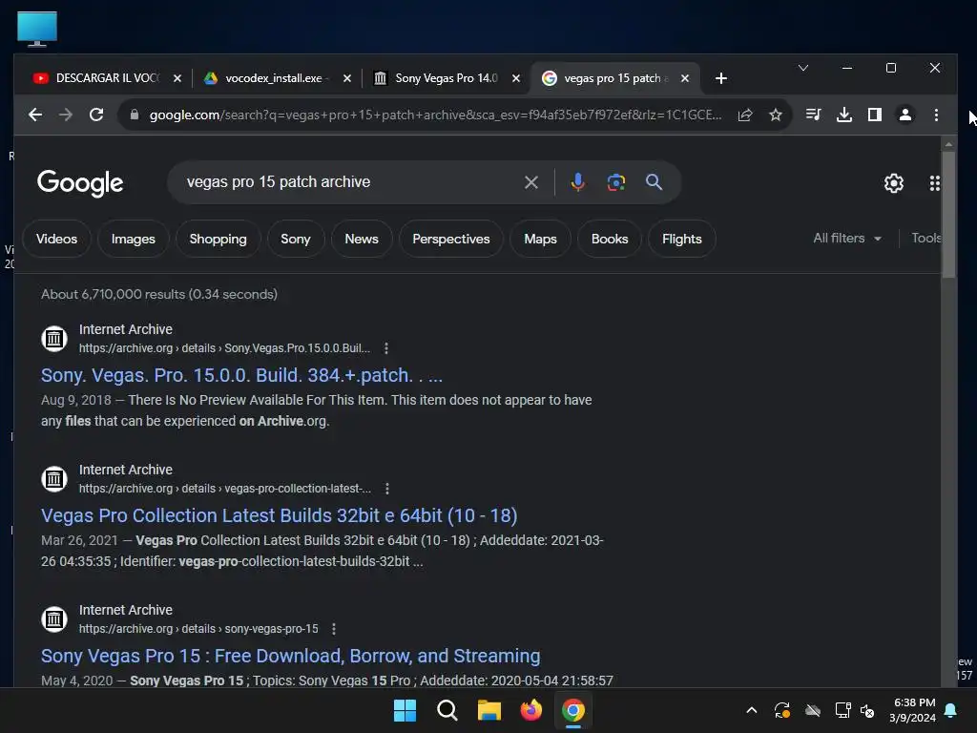
Task: Close the Sony Vegas Pro 14.0 tab
Action: (516, 78)
